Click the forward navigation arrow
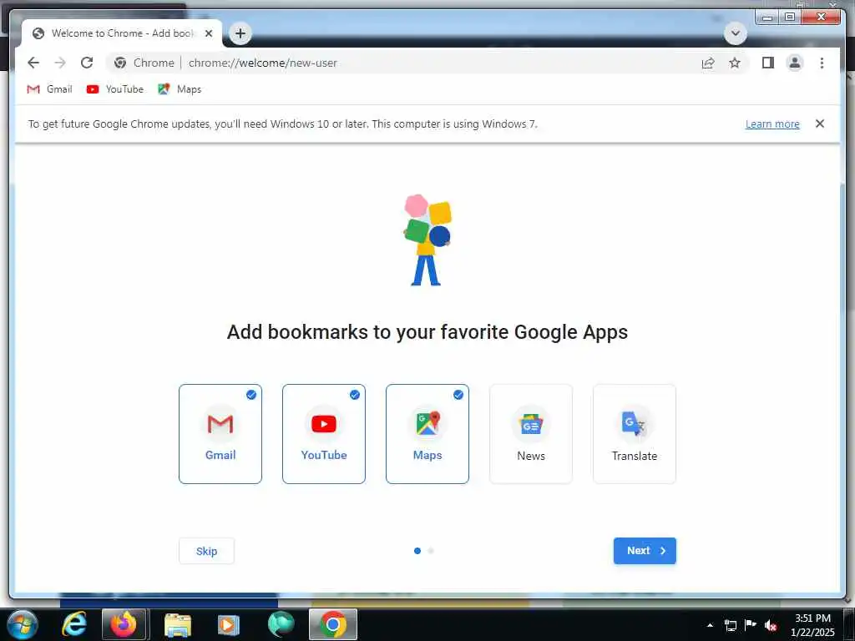 tap(60, 63)
